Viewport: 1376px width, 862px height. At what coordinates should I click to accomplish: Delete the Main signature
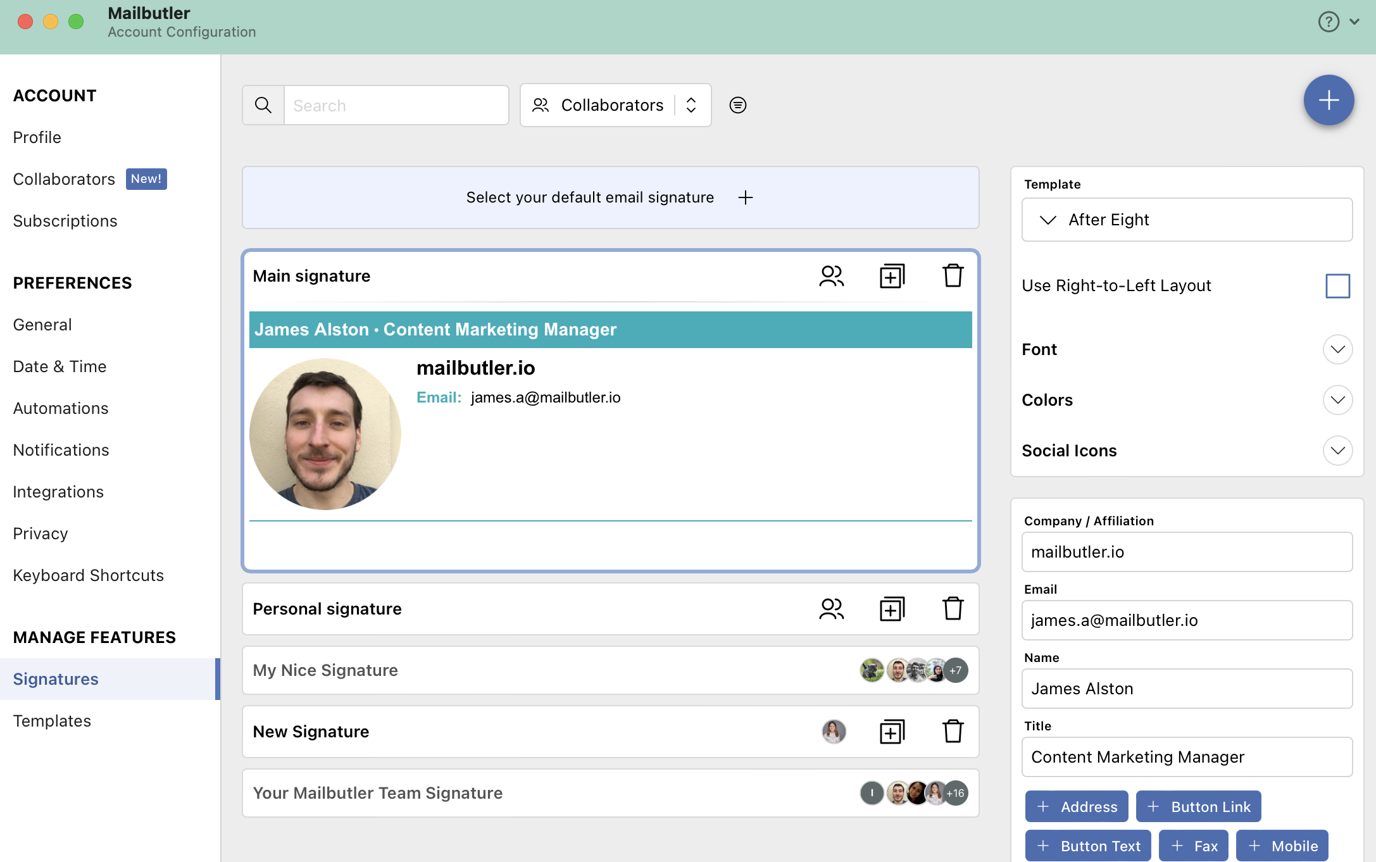[x=953, y=276]
